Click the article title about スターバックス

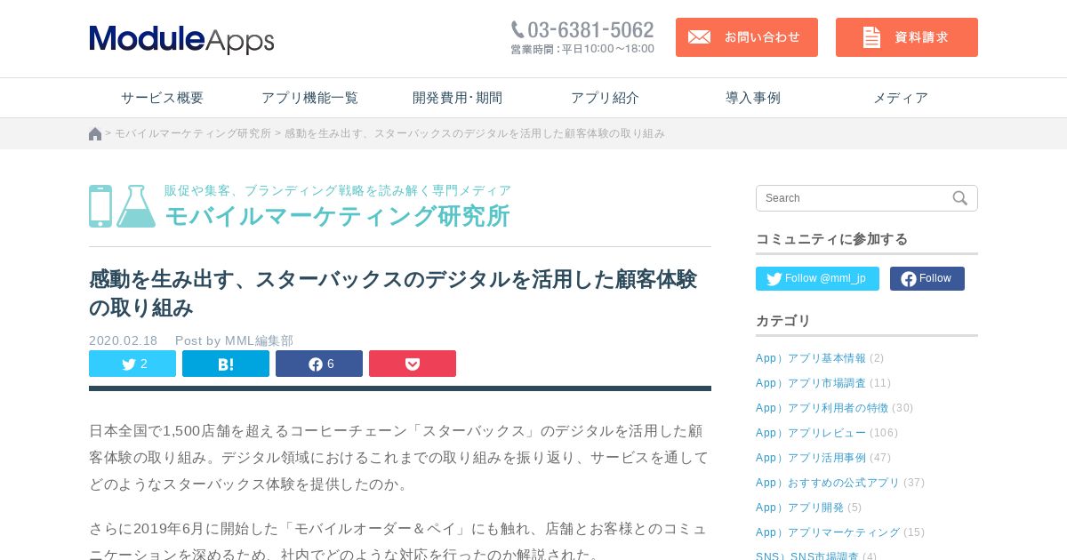click(x=393, y=293)
